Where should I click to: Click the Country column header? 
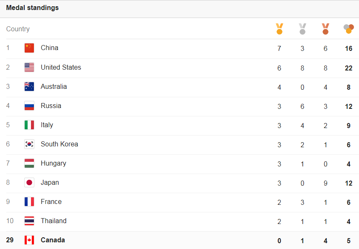(x=18, y=29)
